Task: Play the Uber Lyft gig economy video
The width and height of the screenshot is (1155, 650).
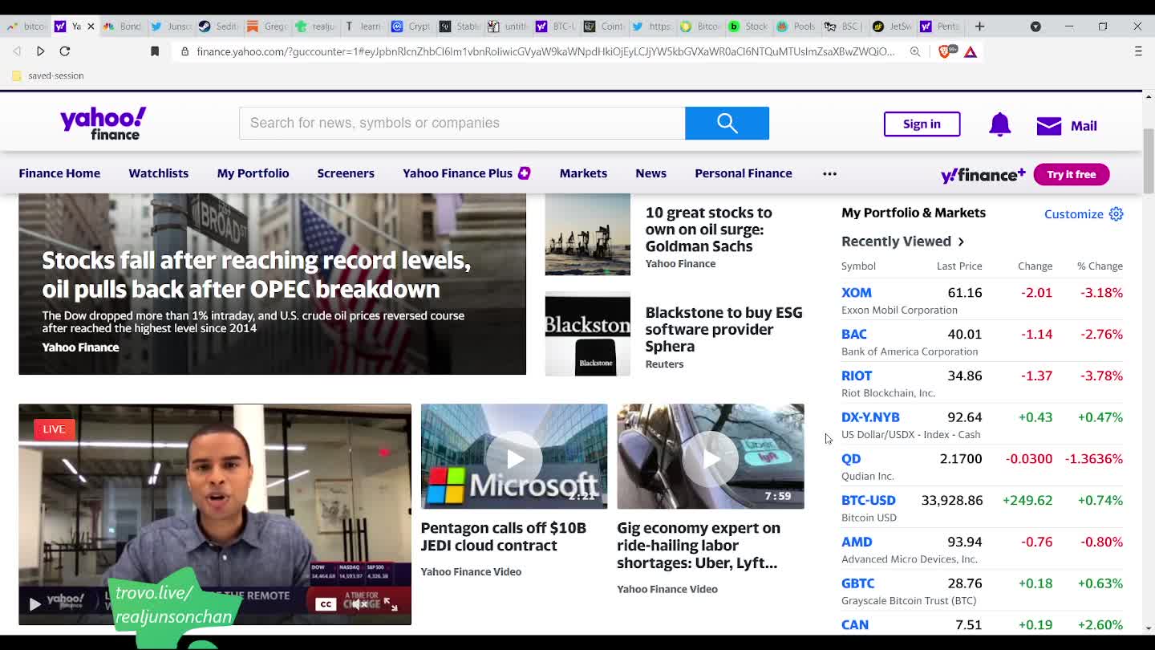Action: (x=710, y=458)
